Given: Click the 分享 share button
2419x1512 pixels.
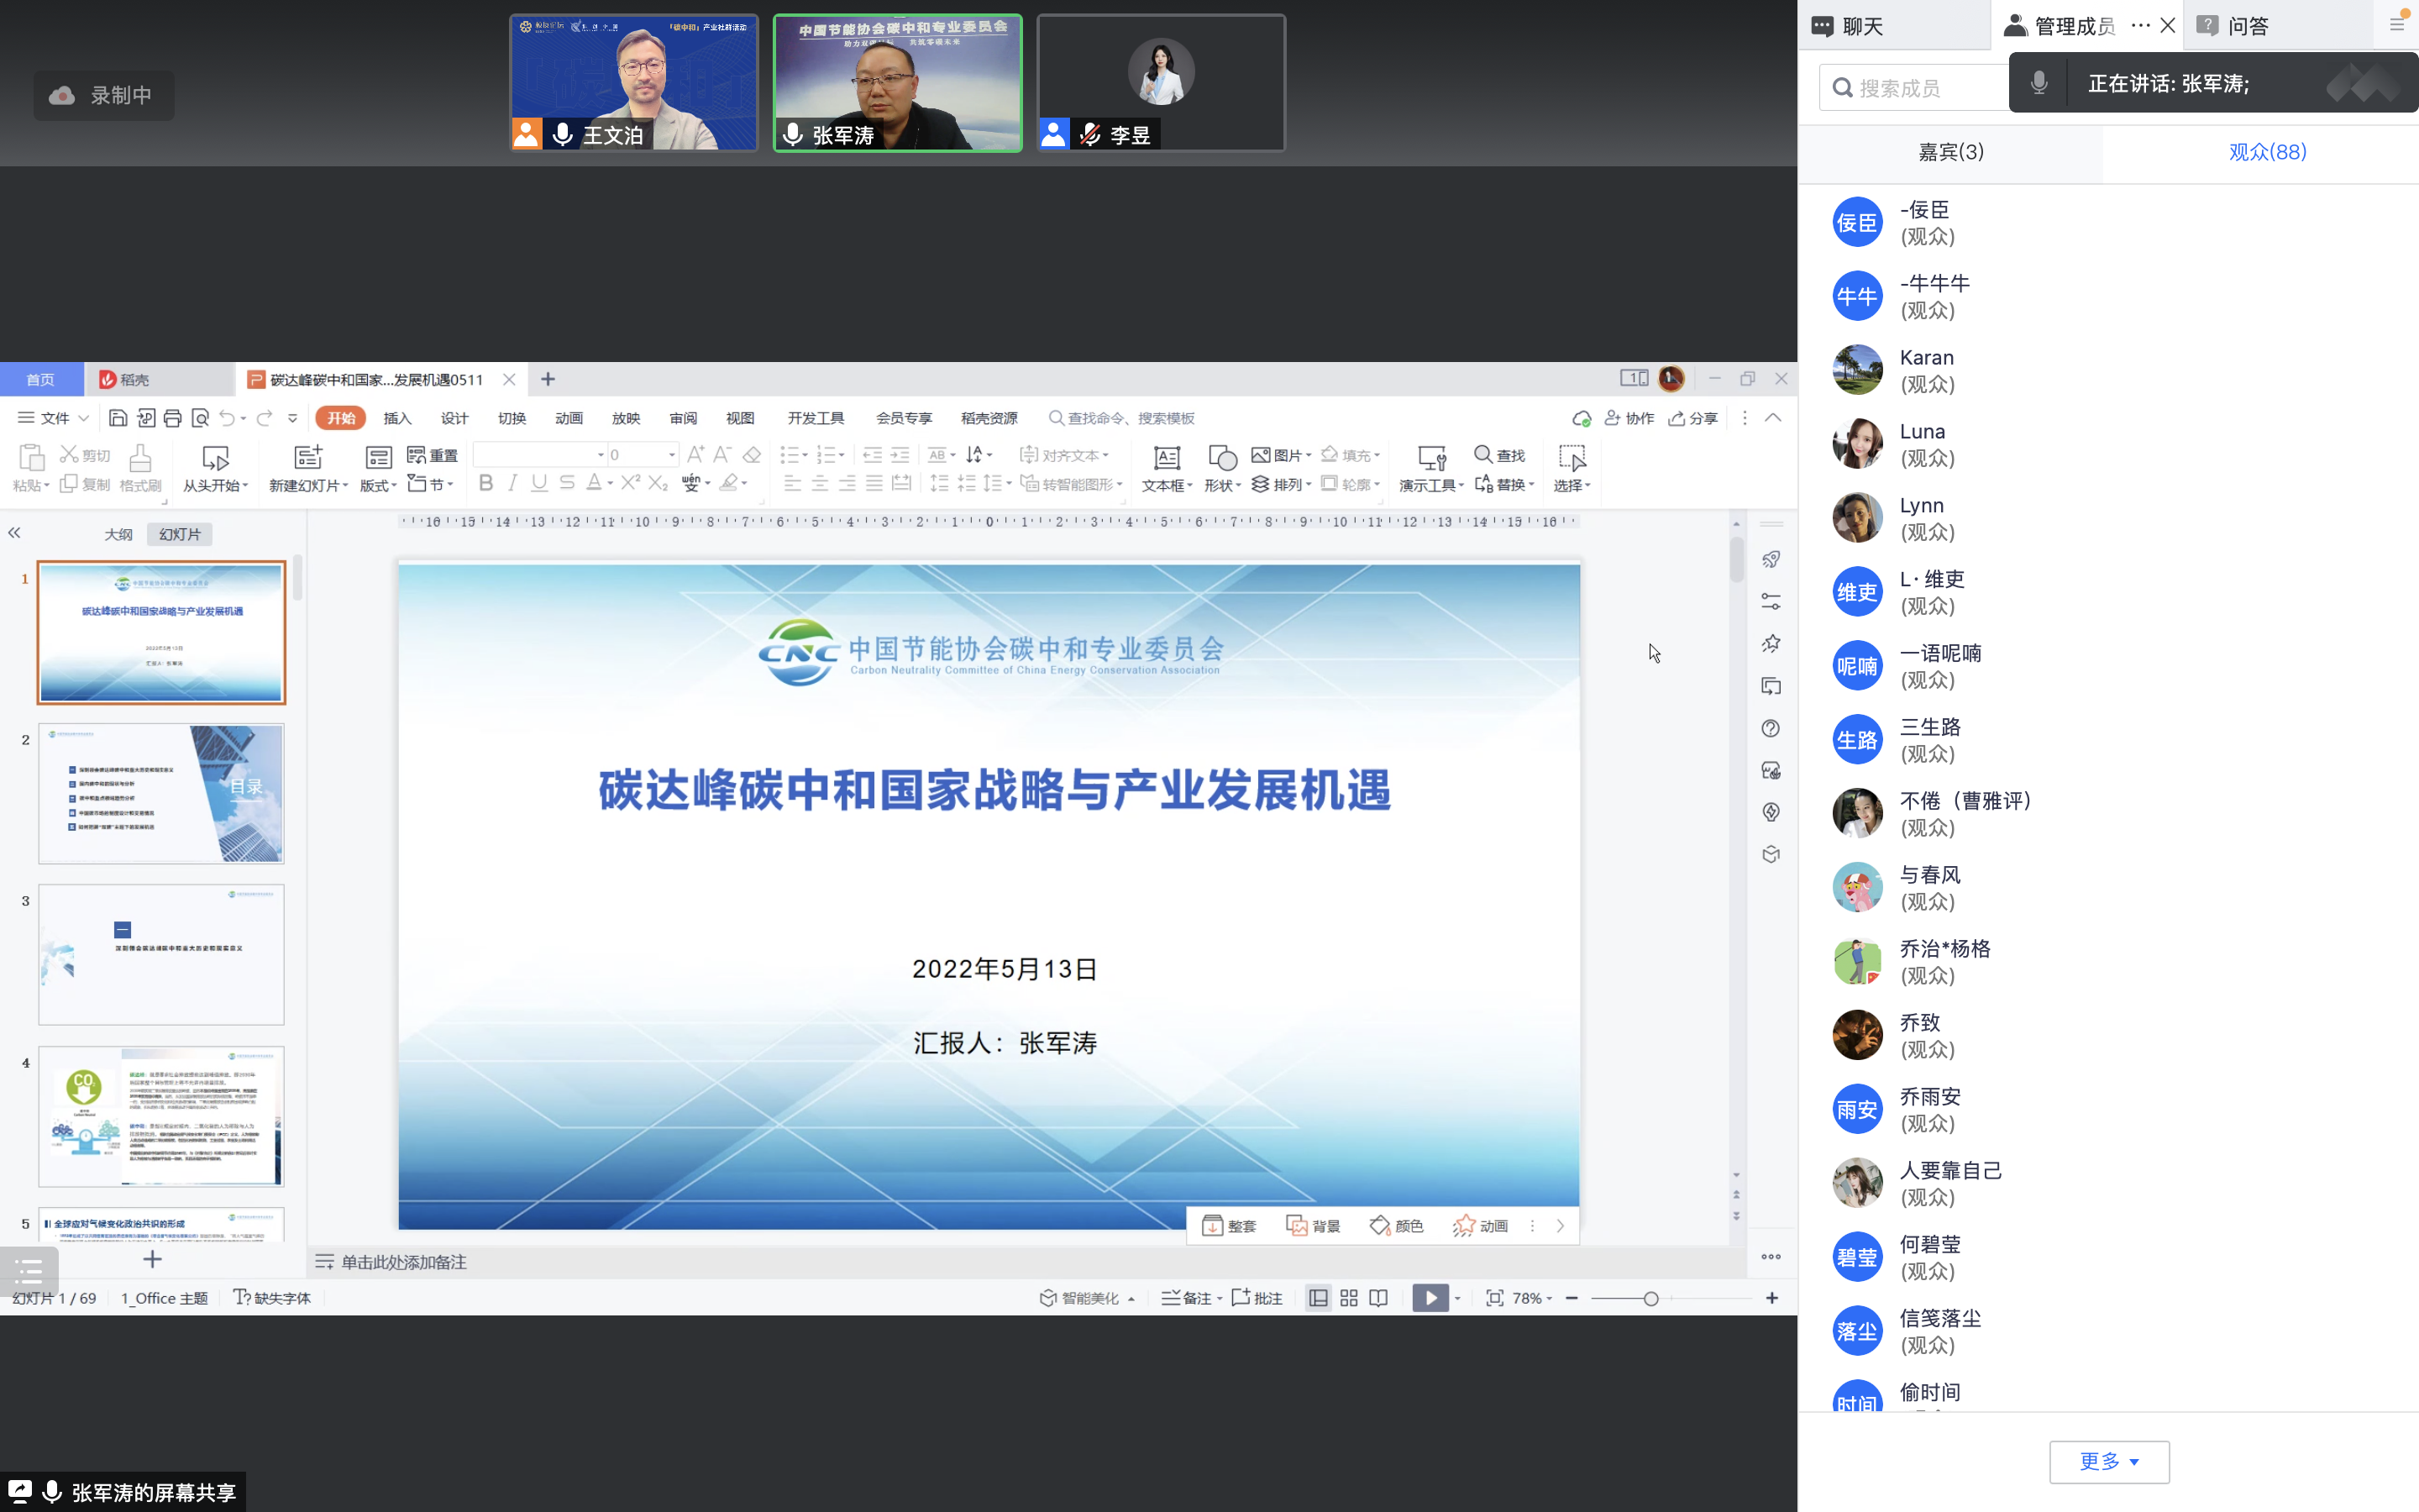Looking at the screenshot, I should point(1693,418).
